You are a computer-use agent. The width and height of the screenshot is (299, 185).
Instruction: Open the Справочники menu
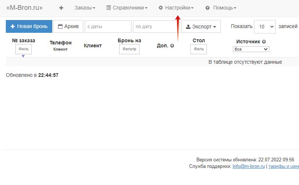(x=127, y=8)
